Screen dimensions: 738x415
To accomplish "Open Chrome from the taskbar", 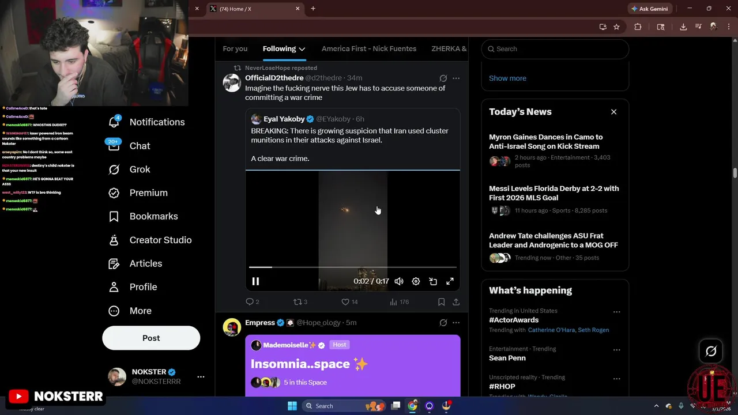I will [x=412, y=406].
